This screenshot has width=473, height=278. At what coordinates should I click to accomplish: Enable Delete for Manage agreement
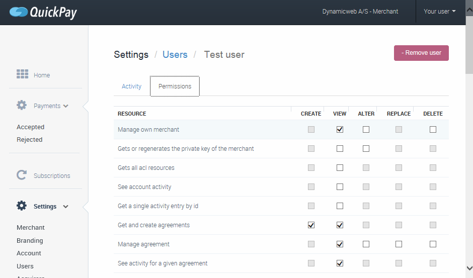[x=433, y=244]
